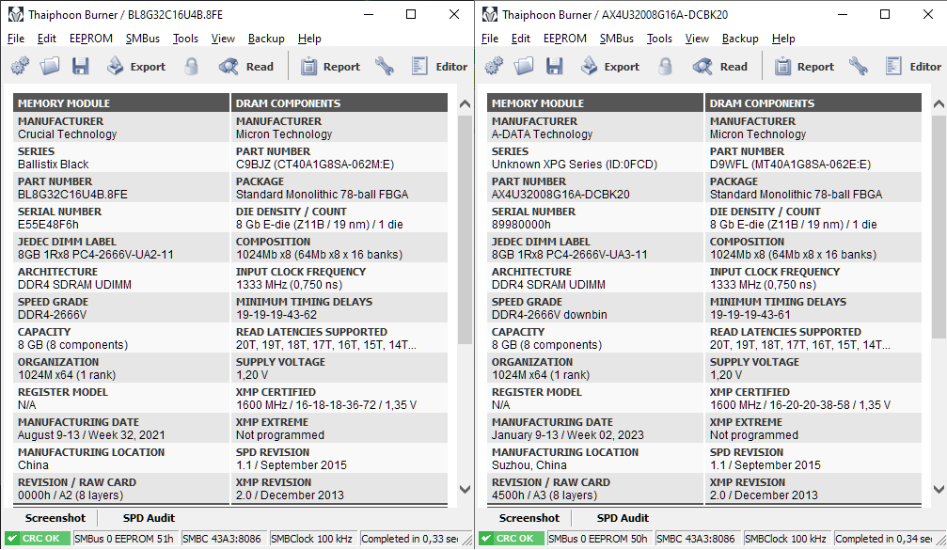Click Thaiphoon Burner title icon in AX4U32008G16A window
Image resolution: width=947 pixels, height=550 pixels.
490,14
